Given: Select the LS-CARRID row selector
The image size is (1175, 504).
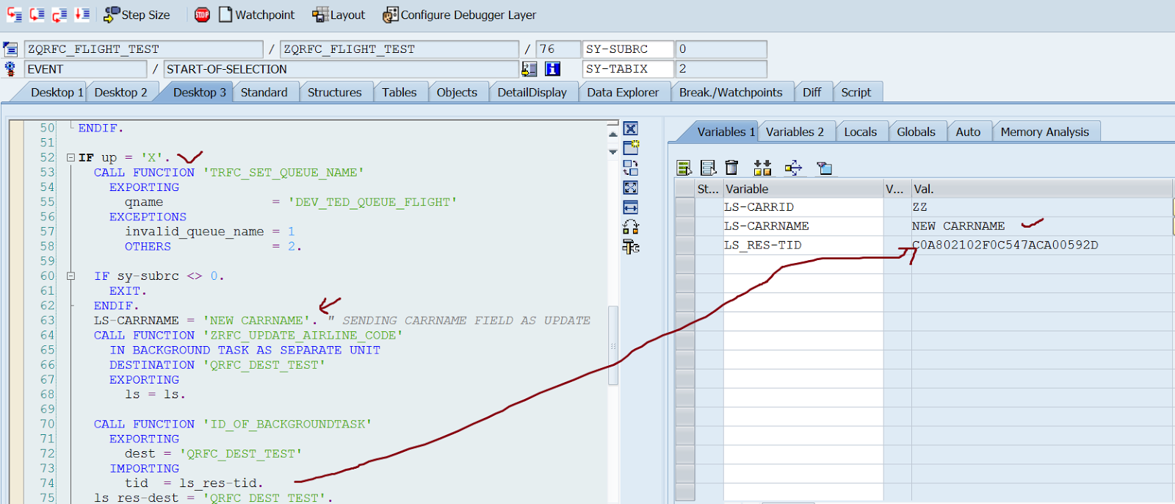Looking at the screenshot, I should [684, 207].
